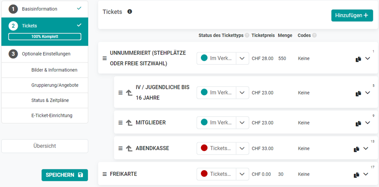Screen dimensions: 379x187
Task: Click the info icon beside Tickets heading
Action: click(130, 11)
